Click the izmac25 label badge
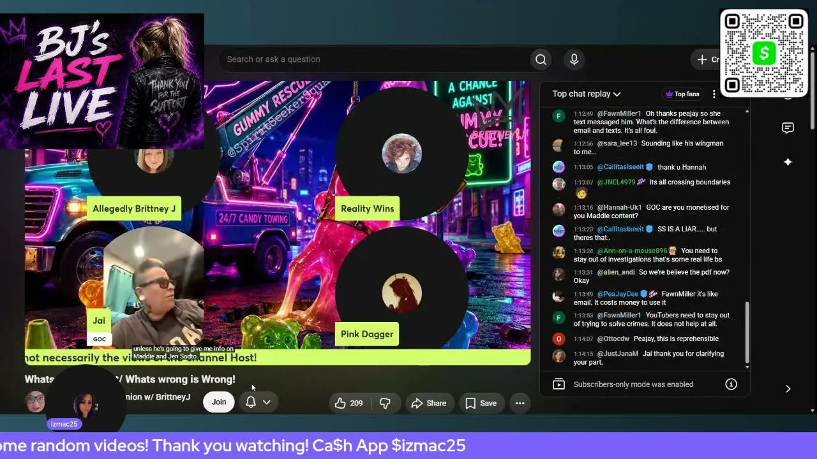This screenshot has height=459, width=817. coord(64,424)
